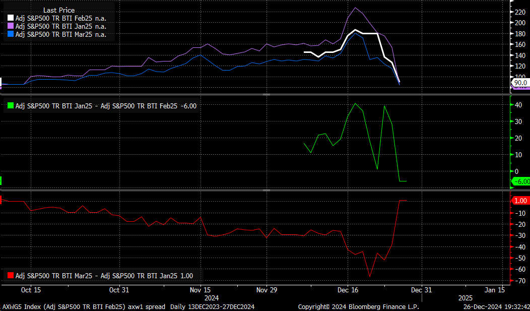Click the red 1.00 value axis tag
530x311 pixels.
[520, 201]
